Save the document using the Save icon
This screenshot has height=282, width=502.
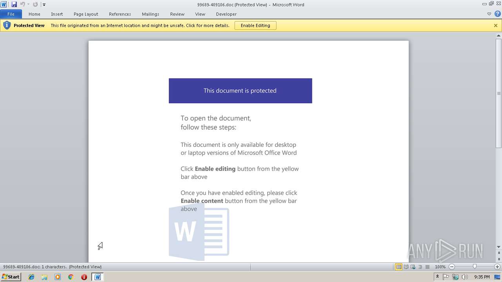tap(14, 4)
